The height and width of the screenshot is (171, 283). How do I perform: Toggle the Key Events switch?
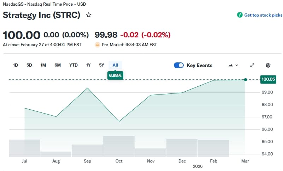[179, 65]
